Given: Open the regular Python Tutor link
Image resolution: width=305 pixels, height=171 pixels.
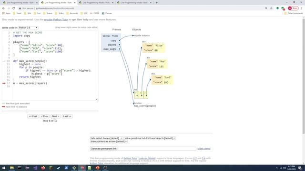Looking at the screenshot, I should 56,19.
